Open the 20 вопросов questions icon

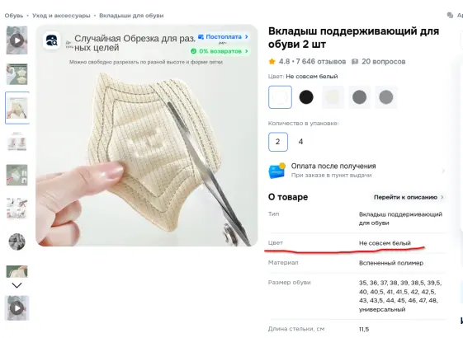point(355,62)
